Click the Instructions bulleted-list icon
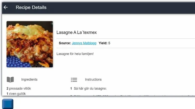Image resolution: width=195 pixels, height=109 pixels. pyautogui.click(x=74, y=80)
